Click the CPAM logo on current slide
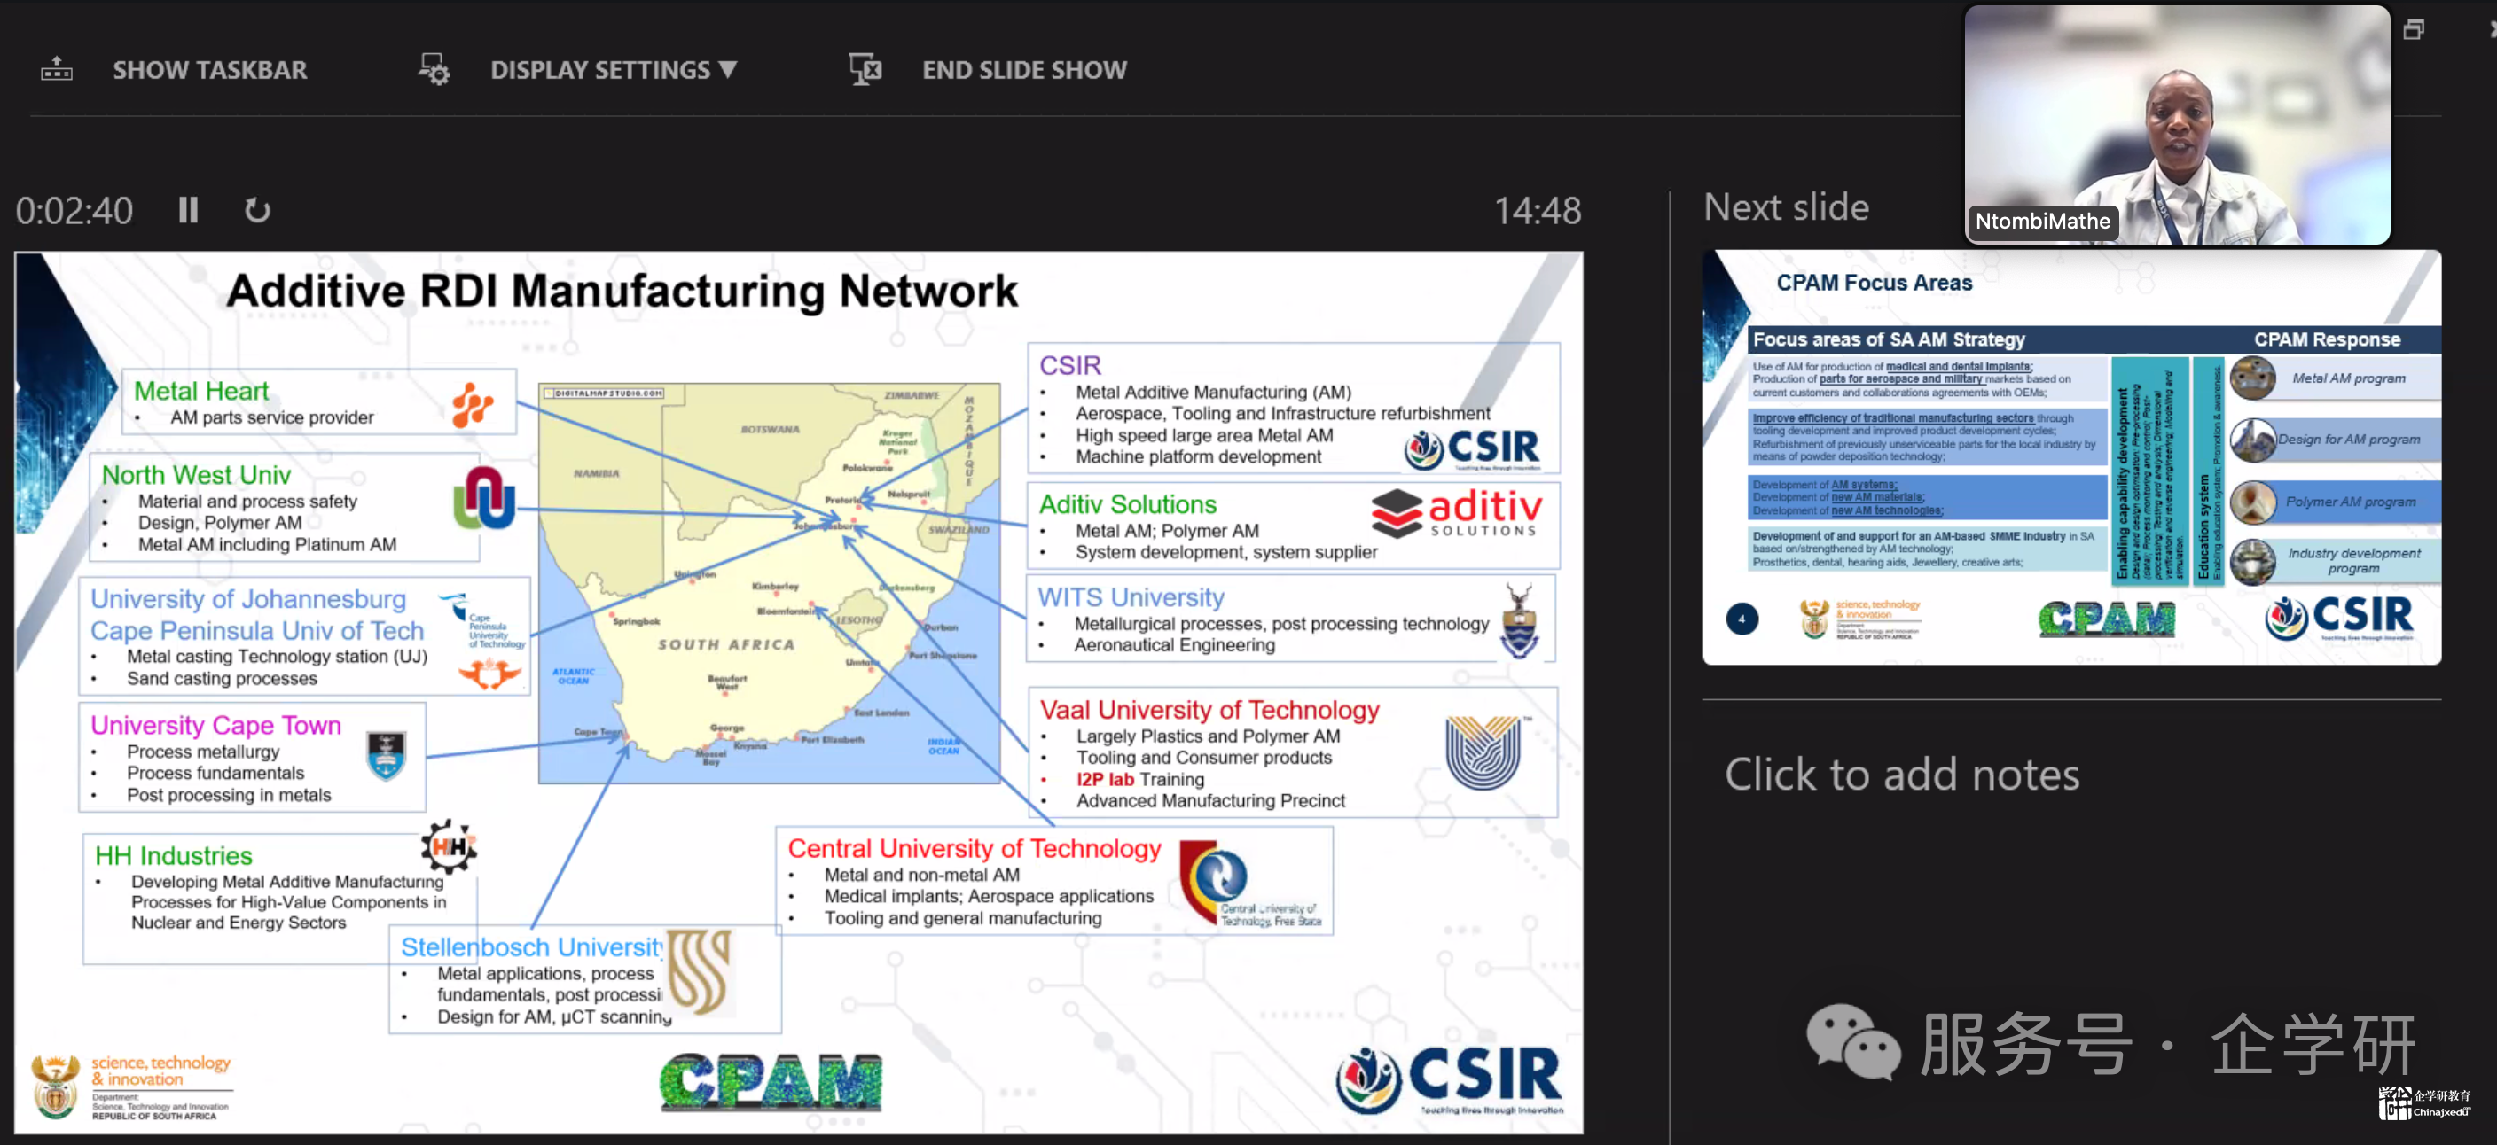 coord(771,1081)
